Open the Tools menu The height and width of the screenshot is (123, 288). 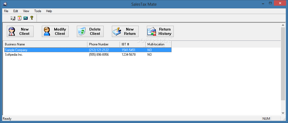(x=38, y=11)
